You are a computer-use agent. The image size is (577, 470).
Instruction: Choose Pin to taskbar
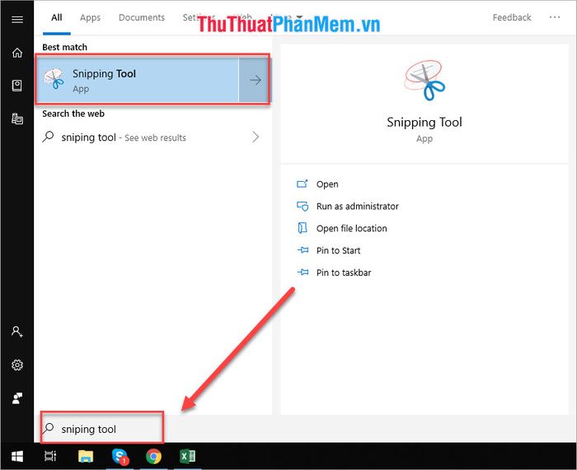344,272
